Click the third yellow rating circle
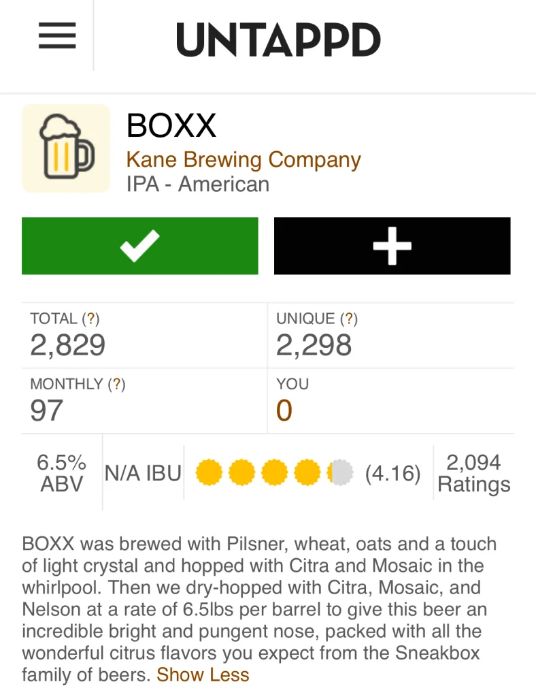The width and height of the screenshot is (536, 697). coord(275,473)
